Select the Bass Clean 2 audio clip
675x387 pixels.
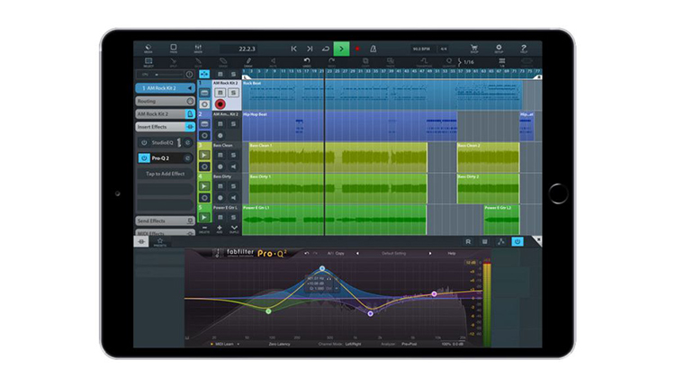click(x=488, y=157)
